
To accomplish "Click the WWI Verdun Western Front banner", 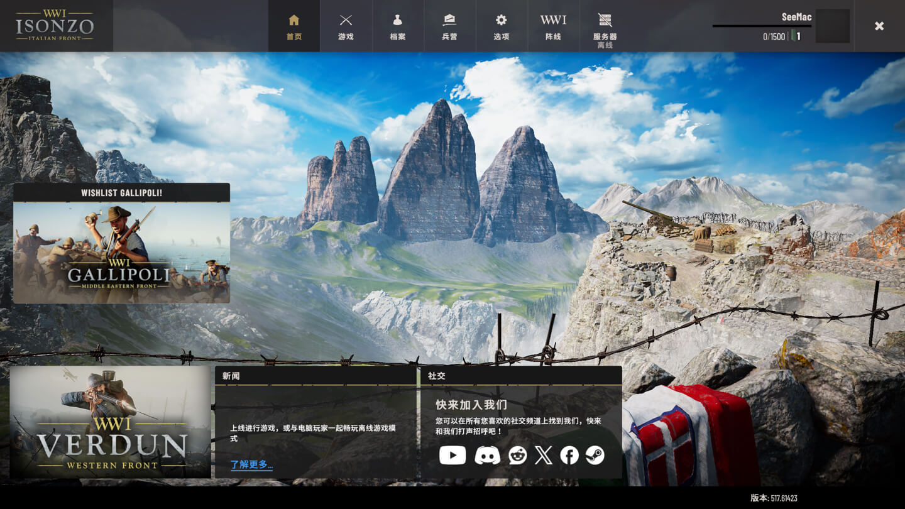I will coord(111,422).
